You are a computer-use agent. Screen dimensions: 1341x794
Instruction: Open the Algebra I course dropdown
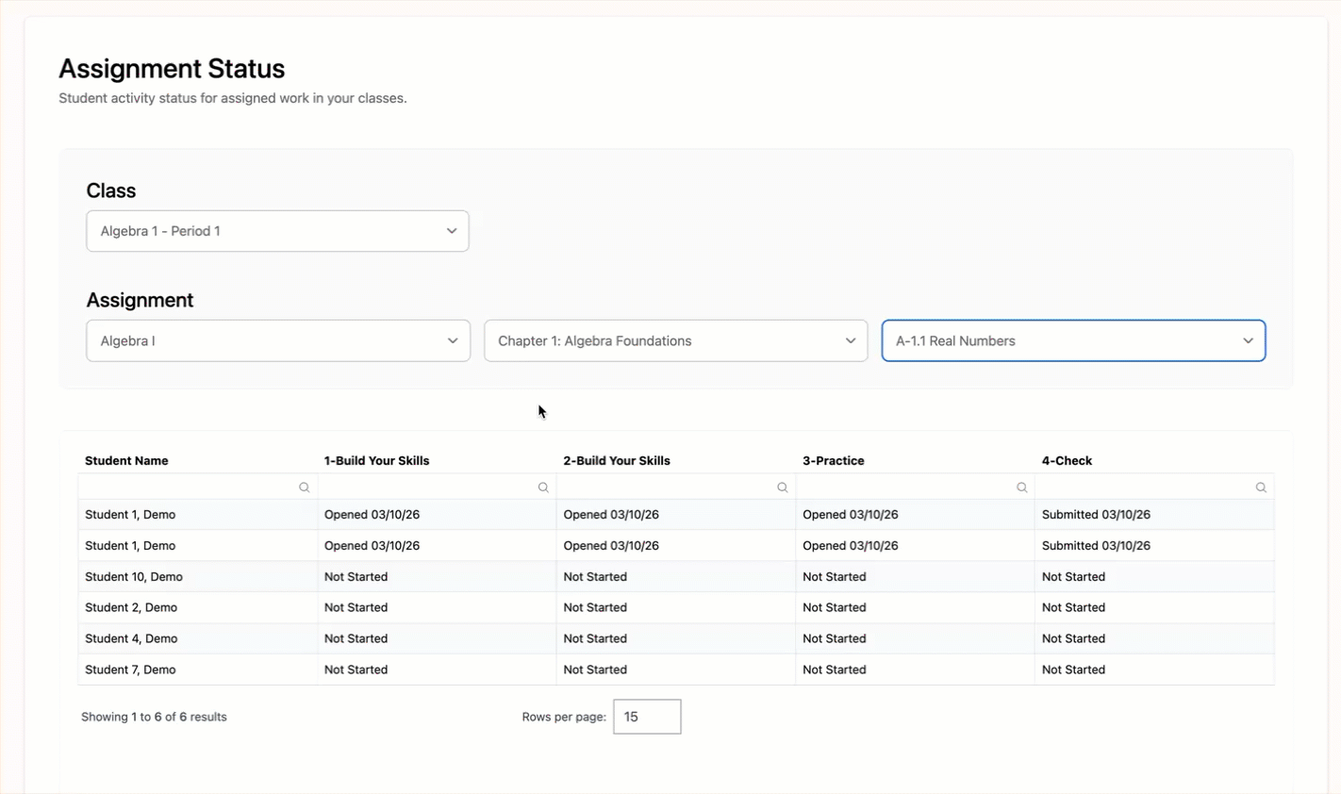278,340
